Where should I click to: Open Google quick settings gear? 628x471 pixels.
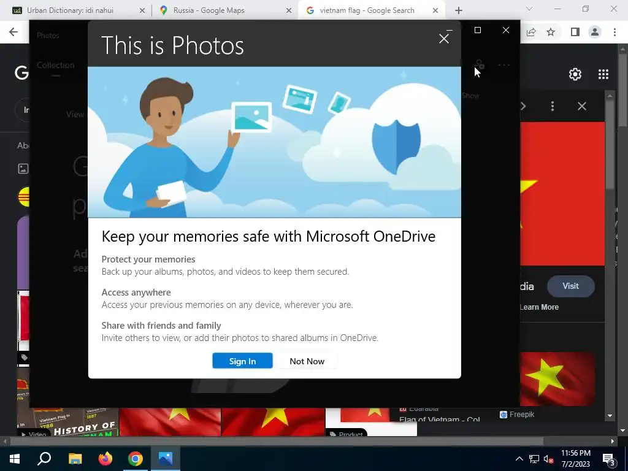pyautogui.click(x=575, y=74)
